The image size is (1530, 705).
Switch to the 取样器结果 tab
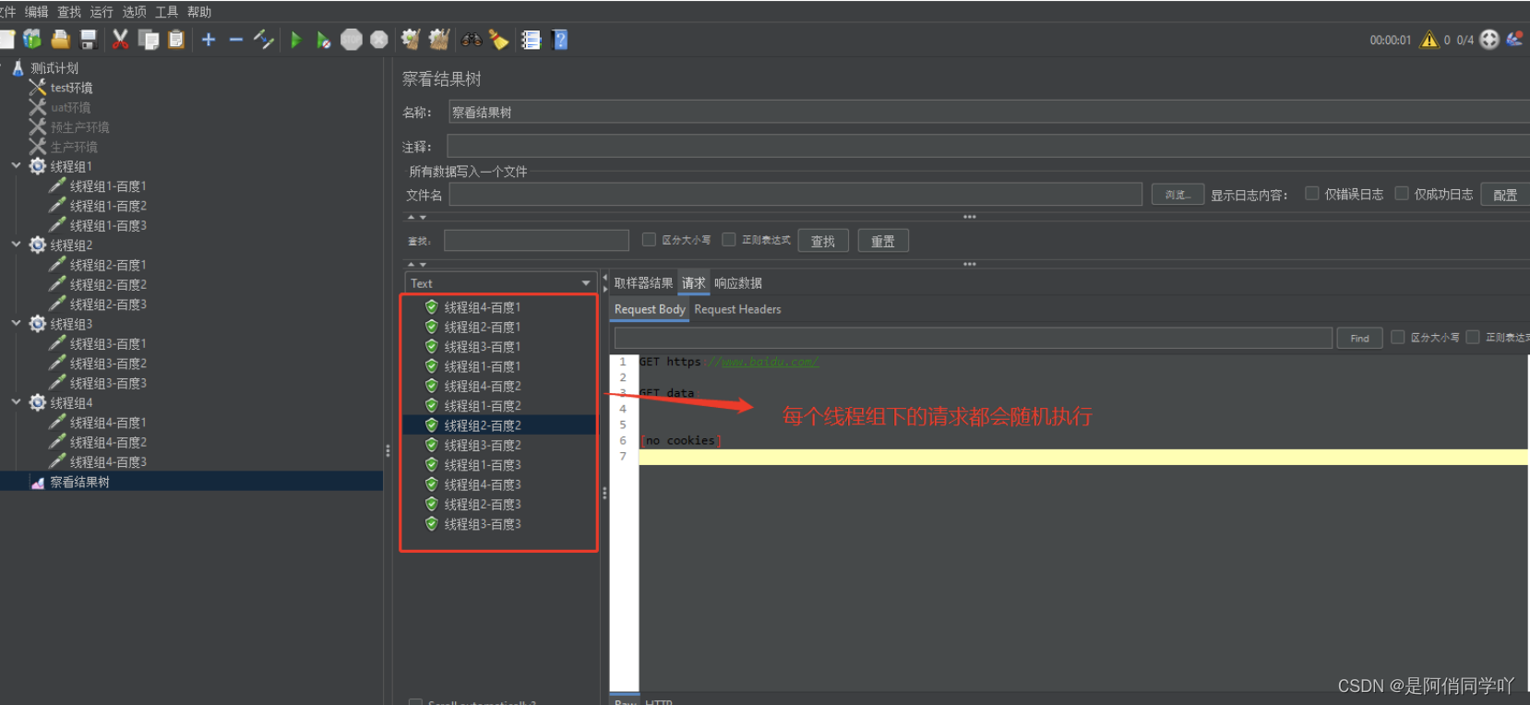tap(644, 282)
